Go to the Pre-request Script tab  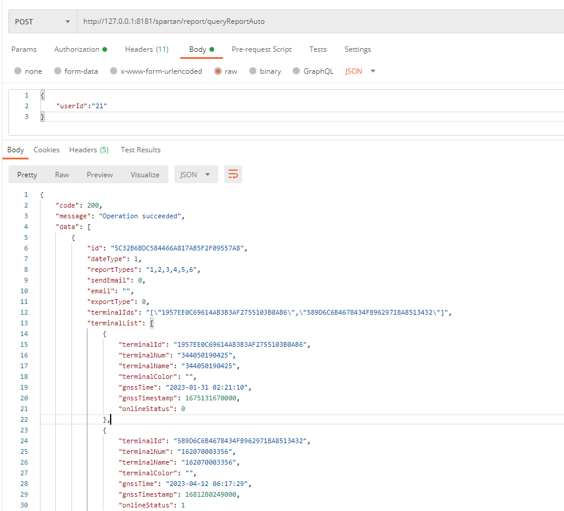point(261,49)
